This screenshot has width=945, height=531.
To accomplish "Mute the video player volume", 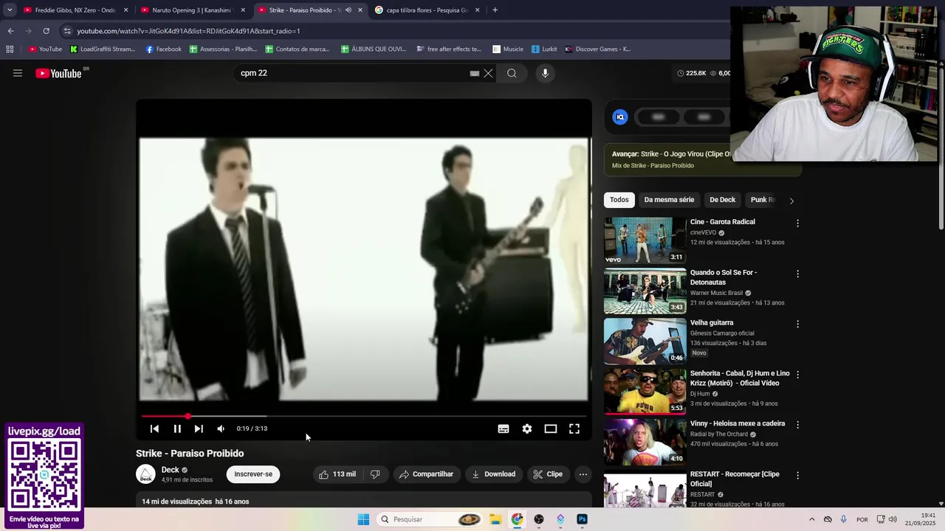I will pyautogui.click(x=221, y=428).
